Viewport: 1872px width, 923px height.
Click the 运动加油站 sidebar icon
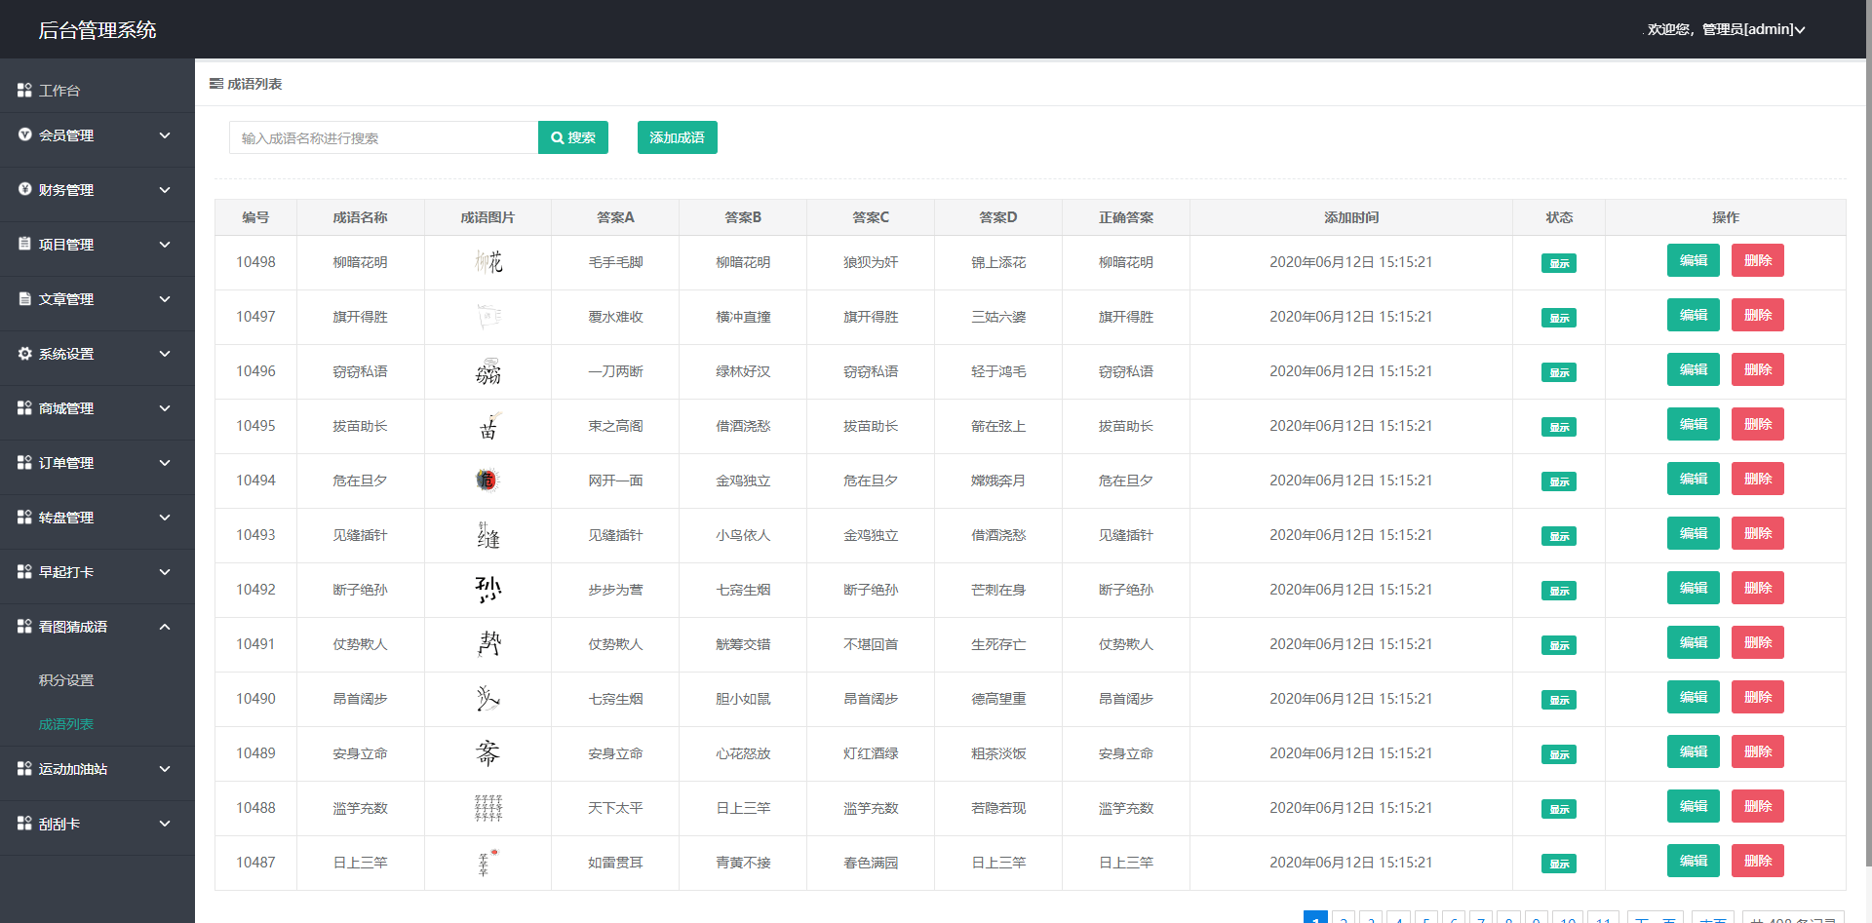tap(24, 768)
